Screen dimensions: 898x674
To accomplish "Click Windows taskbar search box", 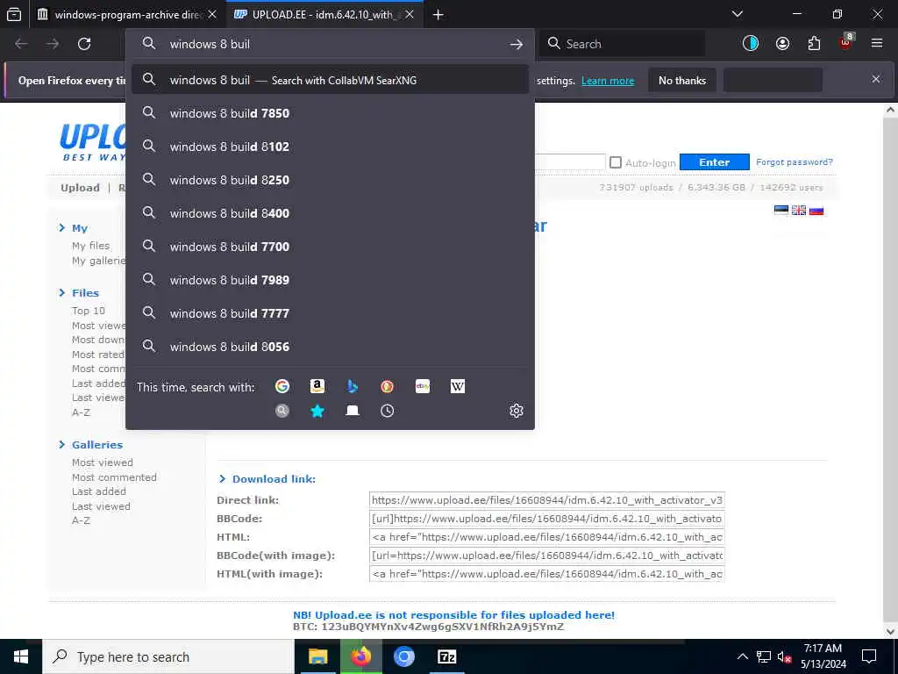I will pos(167,656).
